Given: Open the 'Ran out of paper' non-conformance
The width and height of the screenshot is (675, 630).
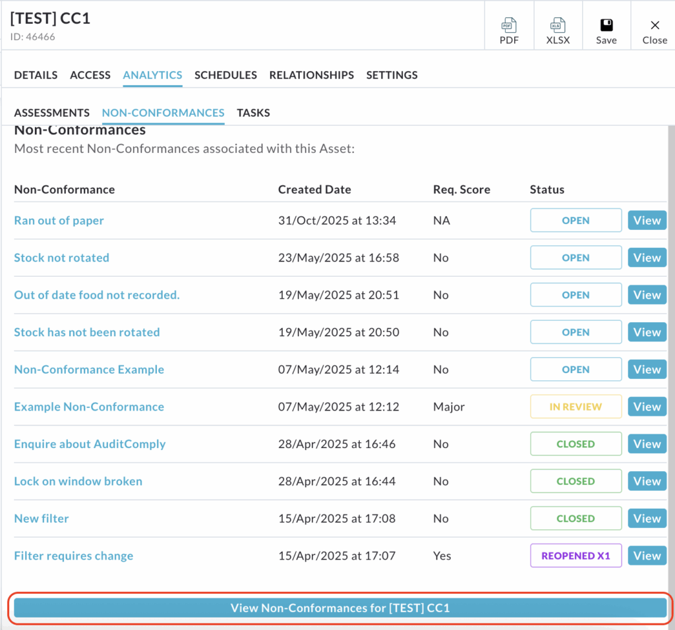Looking at the screenshot, I should coord(59,221).
